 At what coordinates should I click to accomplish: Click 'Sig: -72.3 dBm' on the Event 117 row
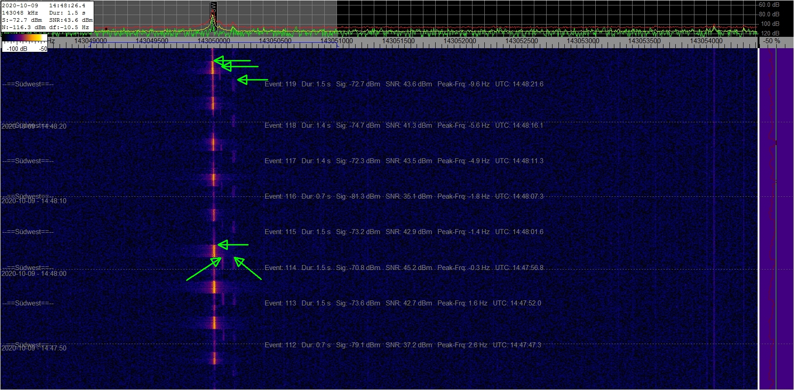(x=358, y=161)
